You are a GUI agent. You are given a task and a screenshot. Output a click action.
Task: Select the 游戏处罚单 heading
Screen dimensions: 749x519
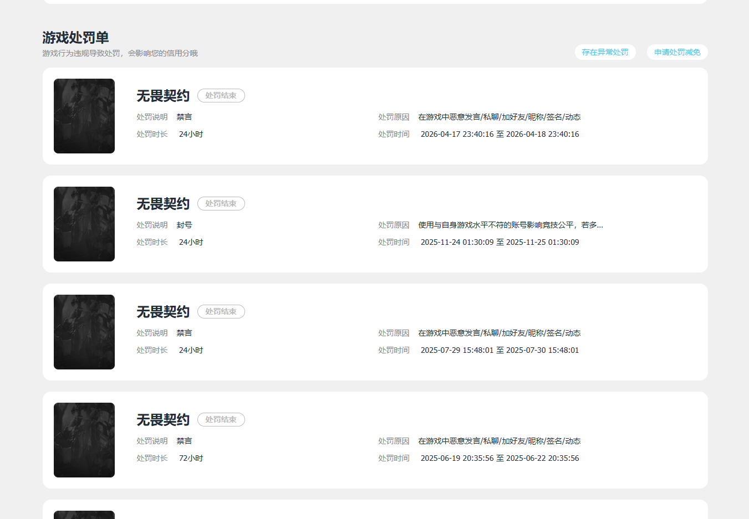(x=75, y=37)
